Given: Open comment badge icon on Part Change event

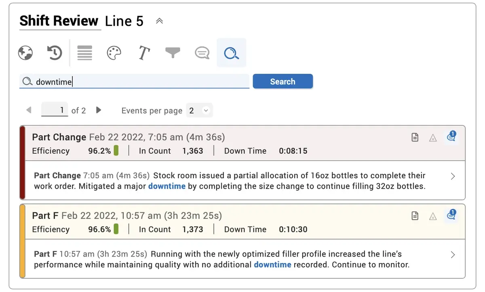Looking at the screenshot, I should (x=451, y=137).
